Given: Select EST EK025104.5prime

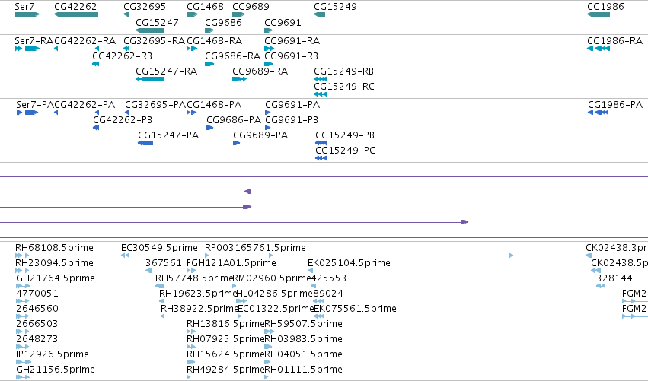Looking at the screenshot, I should click(311, 271).
